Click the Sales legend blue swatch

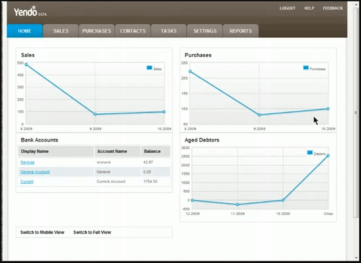pos(149,68)
